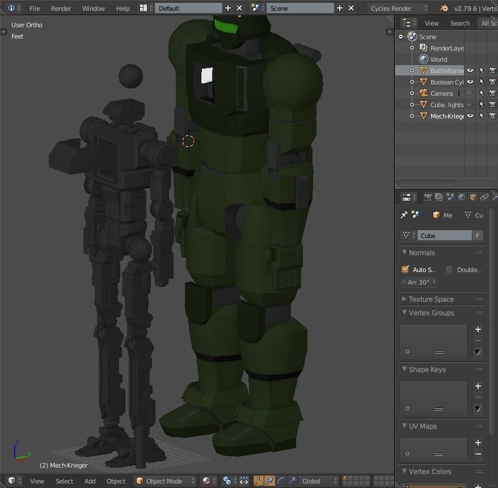
Task: Add a new vertex group
Action: pos(478,329)
